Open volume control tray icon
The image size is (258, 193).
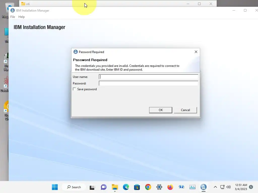pos(228,187)
